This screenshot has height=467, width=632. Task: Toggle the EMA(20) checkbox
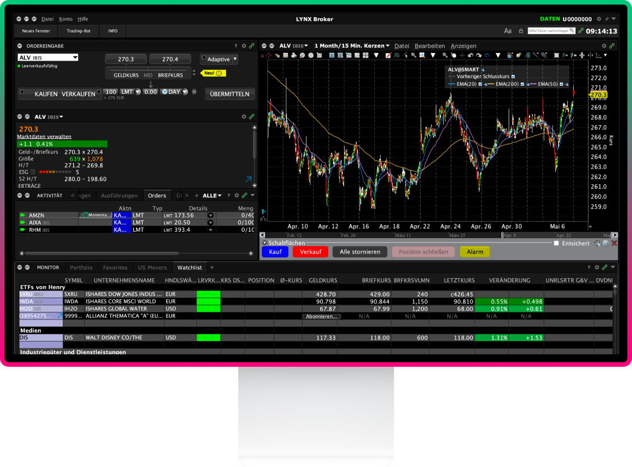point(480,84)
